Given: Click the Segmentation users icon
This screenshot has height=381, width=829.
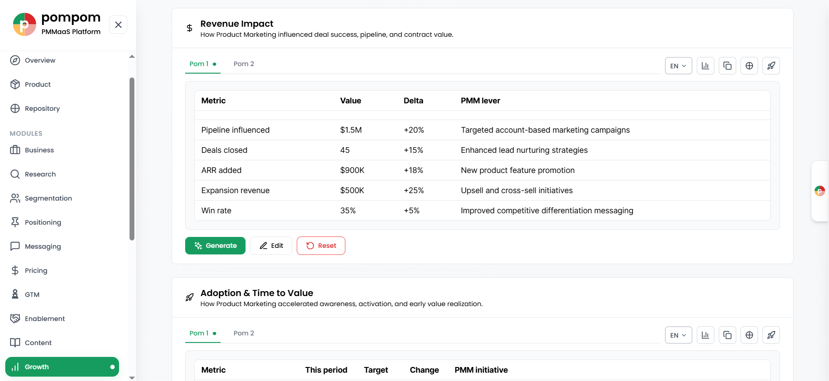Looking at the screenshot, I should tap(15, 198).
